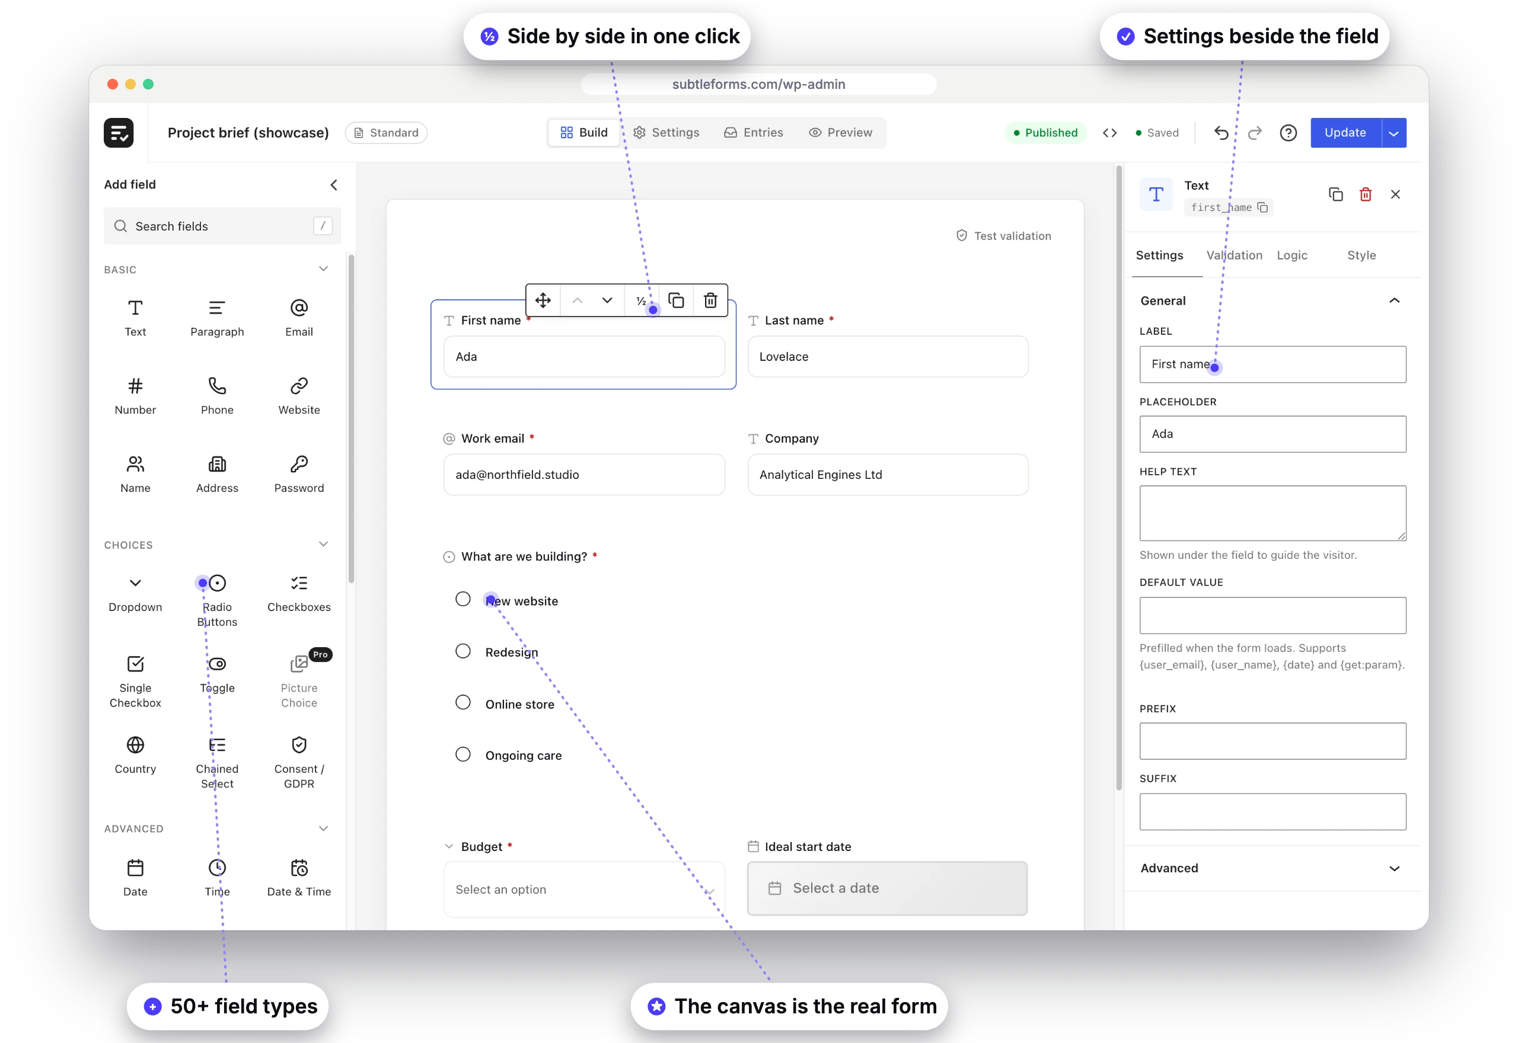Open the Update button dropdown arrow
1518x1043 pixels.
pyautogui.click(x=1393, y=133)
